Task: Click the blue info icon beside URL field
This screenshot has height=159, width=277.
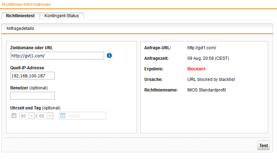Action: coord(109,56)
